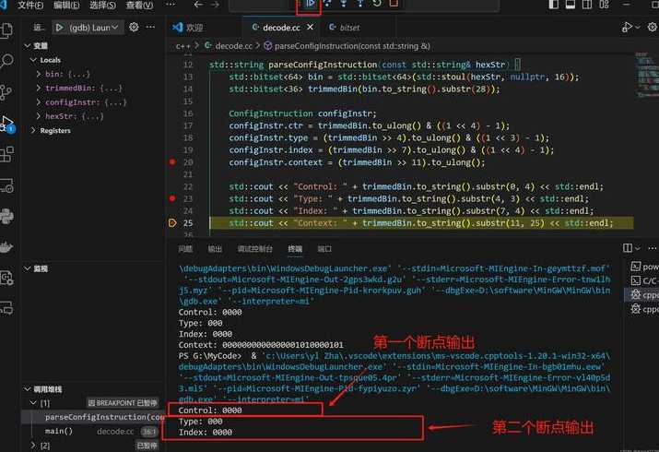Click parseConfigInstruction breadcrumb symbol

coord(352,46)
